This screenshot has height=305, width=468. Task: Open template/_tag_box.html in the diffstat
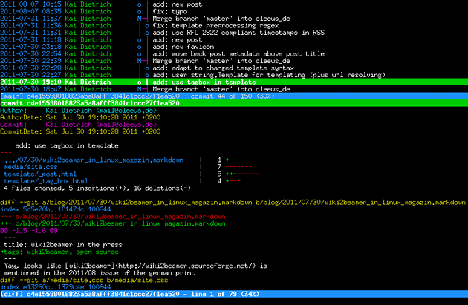click(x=45, y=181)
